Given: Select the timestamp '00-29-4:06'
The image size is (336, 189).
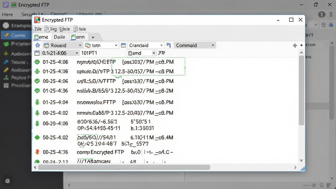Looking at the screenshot, I should [x=55, y=124].
